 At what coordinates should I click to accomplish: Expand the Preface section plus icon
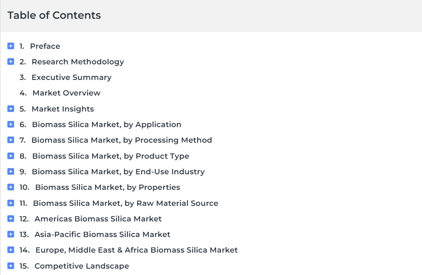point(11,46)
